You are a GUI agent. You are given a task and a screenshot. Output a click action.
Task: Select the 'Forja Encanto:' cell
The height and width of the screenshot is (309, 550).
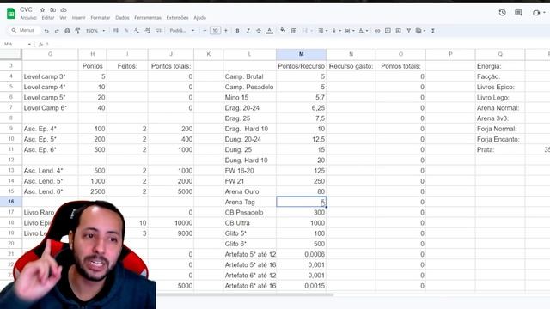(x=500, y=139)
